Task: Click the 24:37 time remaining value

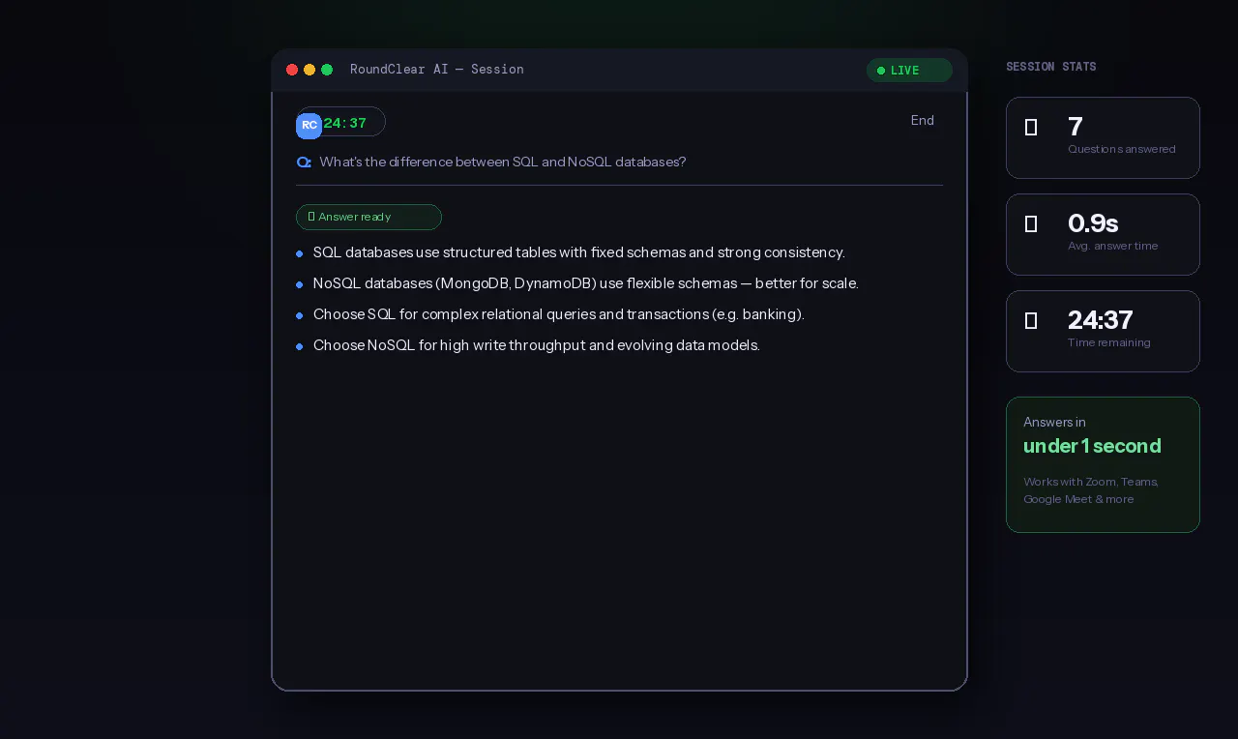Action: [x=1100, y=320]
